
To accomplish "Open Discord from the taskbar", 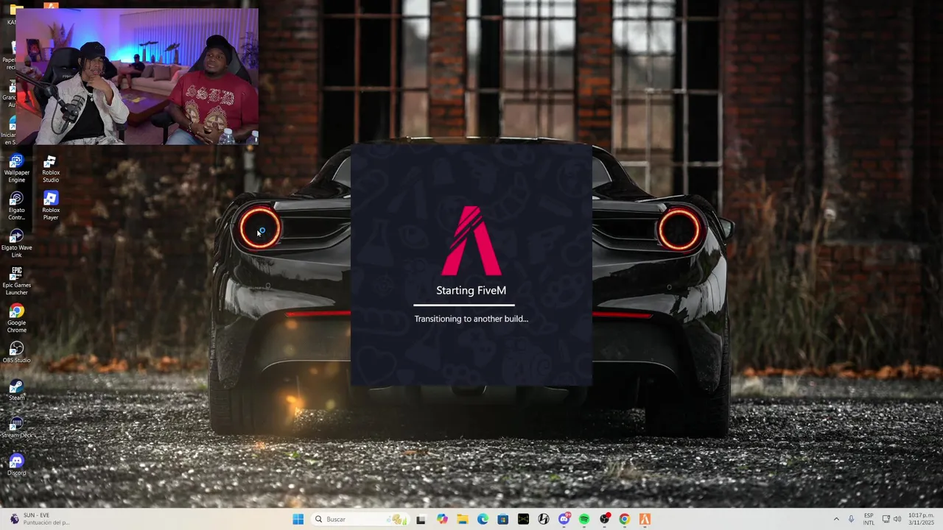I will (x=564, y=519).
